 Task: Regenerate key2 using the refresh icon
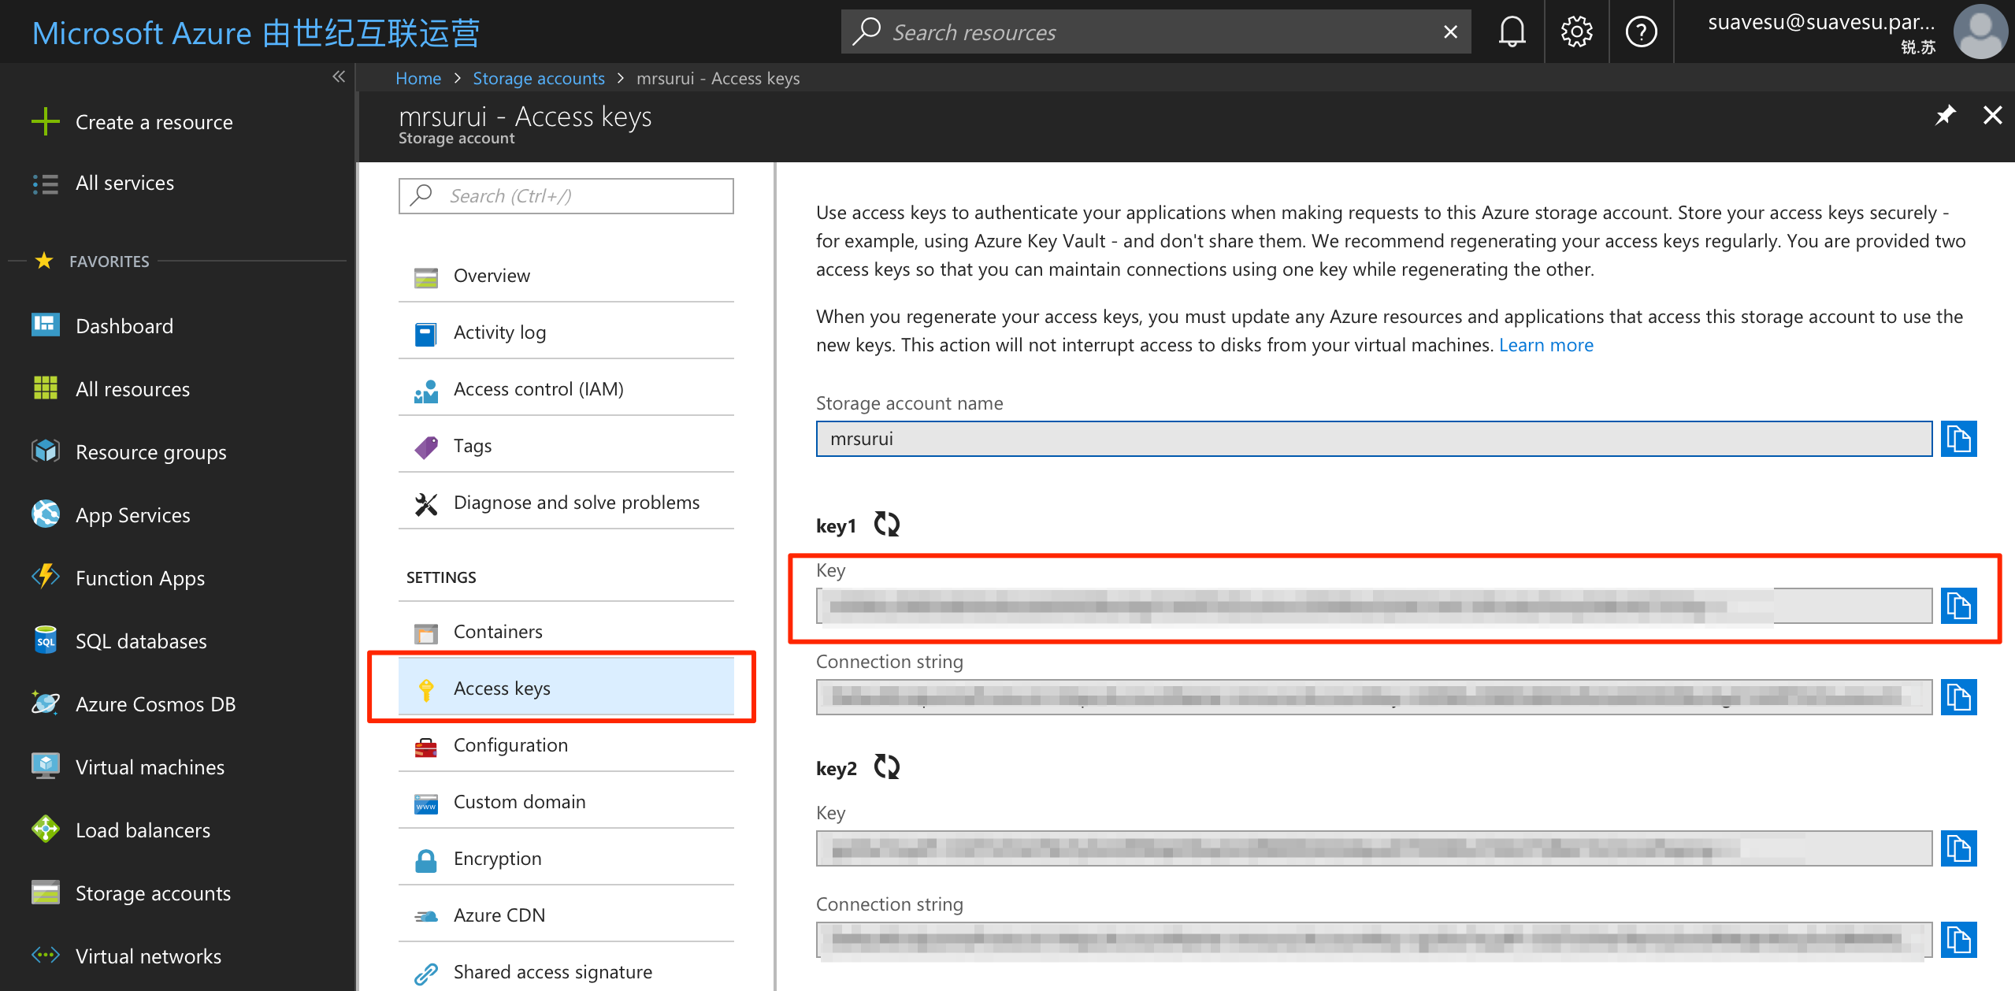[x=885, y=766]
